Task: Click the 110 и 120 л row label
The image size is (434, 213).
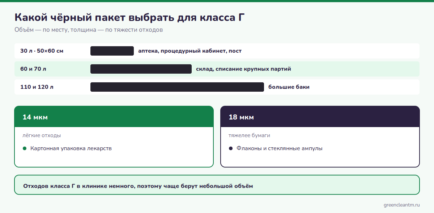Action: (x=37, y=87)
